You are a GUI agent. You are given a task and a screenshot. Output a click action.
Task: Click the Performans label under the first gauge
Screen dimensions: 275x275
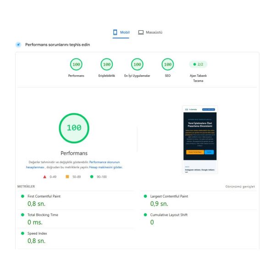tap(76, 76)
